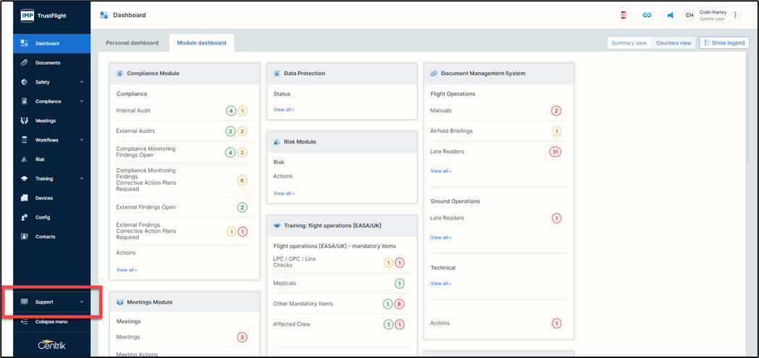Screen dimensions: 759x358
Task: Select the Module dashboard tab
Action: (x=202, y=43)
